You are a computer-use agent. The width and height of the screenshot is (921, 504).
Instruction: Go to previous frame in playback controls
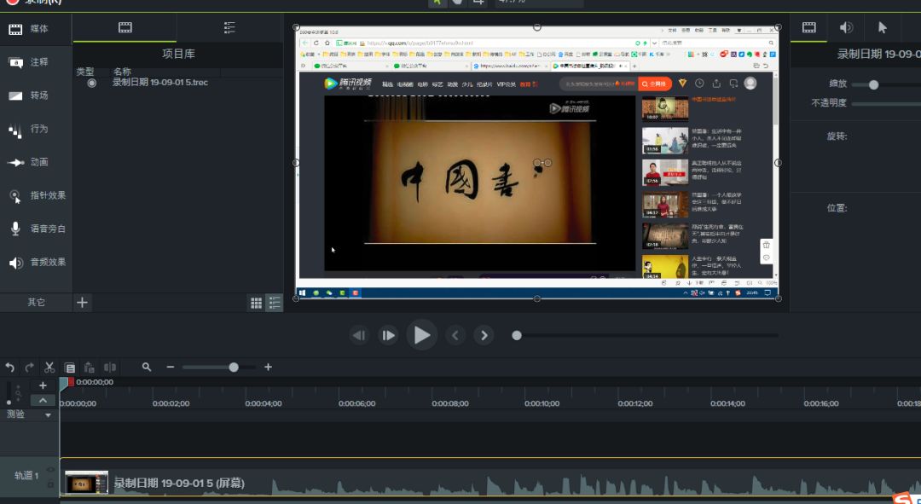click(x=358, y=335)
